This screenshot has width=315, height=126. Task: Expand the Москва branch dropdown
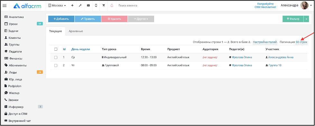pos(57,5)
